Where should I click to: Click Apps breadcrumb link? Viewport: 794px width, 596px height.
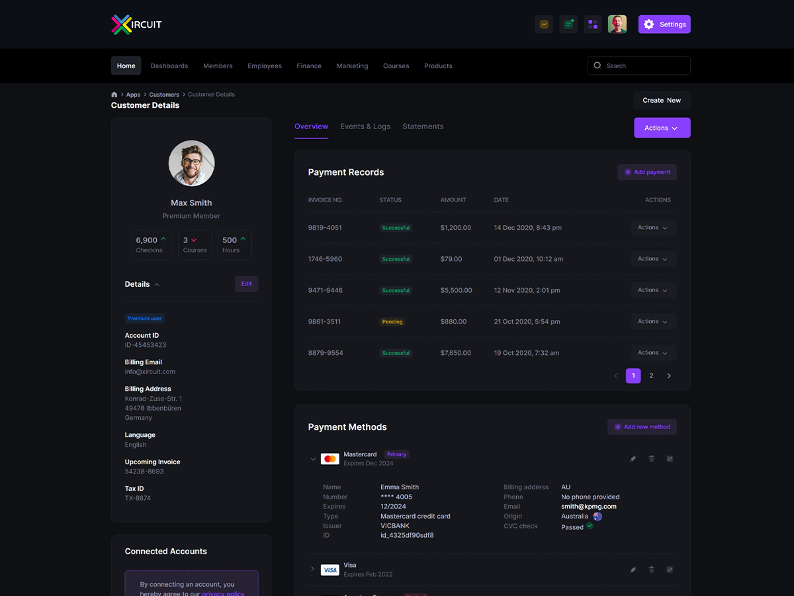pos(133,95)
